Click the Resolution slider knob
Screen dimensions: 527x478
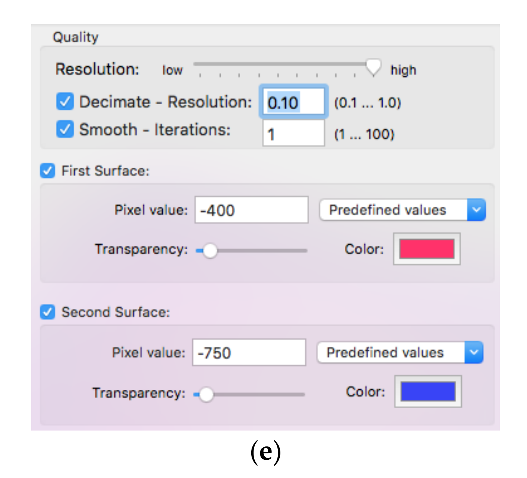click(x=373, y=66)
